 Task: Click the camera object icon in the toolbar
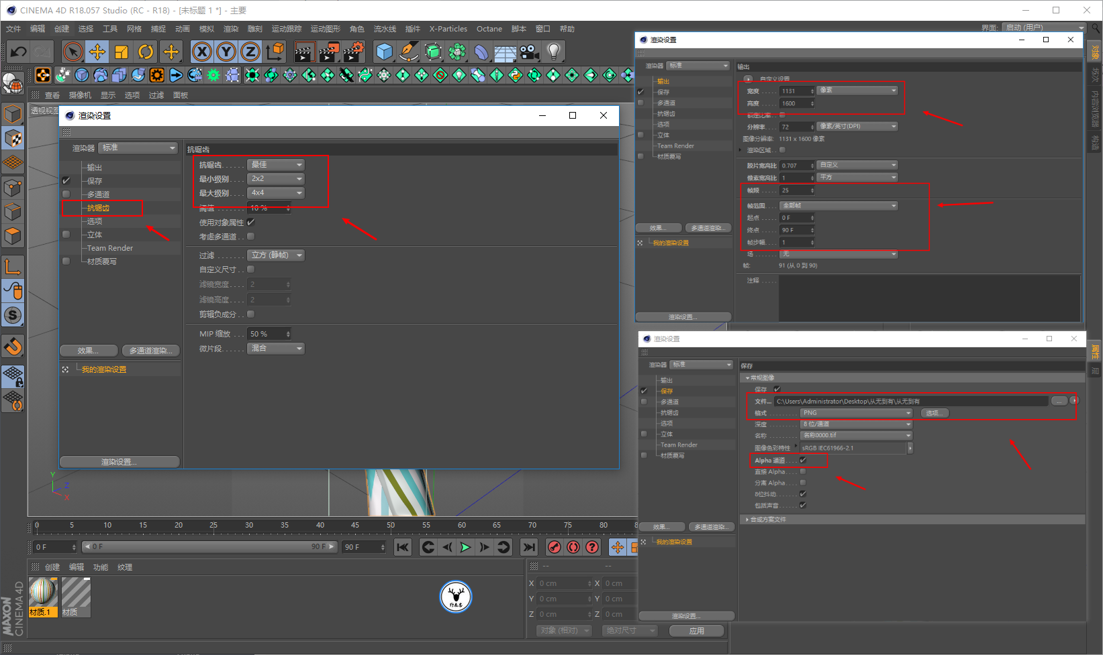(x=529, y=52)
